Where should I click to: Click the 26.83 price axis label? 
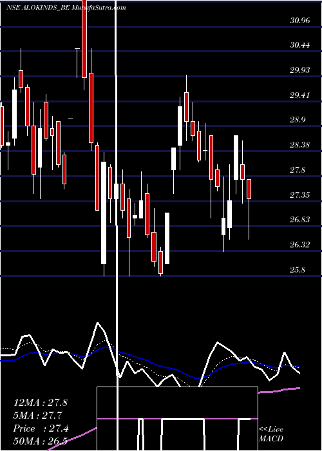click(x=300, y=220)
